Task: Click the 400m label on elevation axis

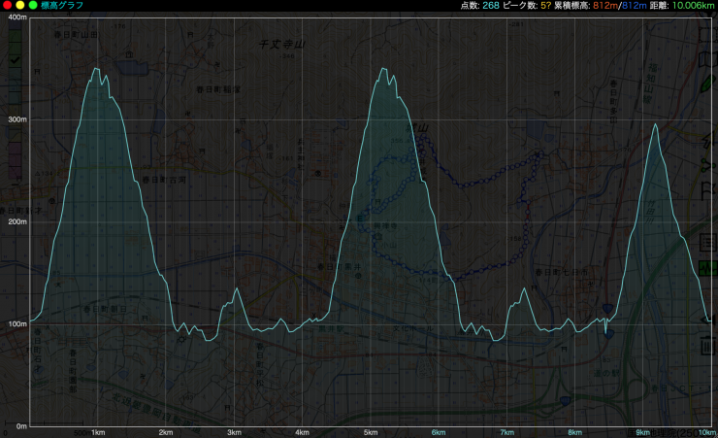Action: pyautogui.click(x=16, y=18)
